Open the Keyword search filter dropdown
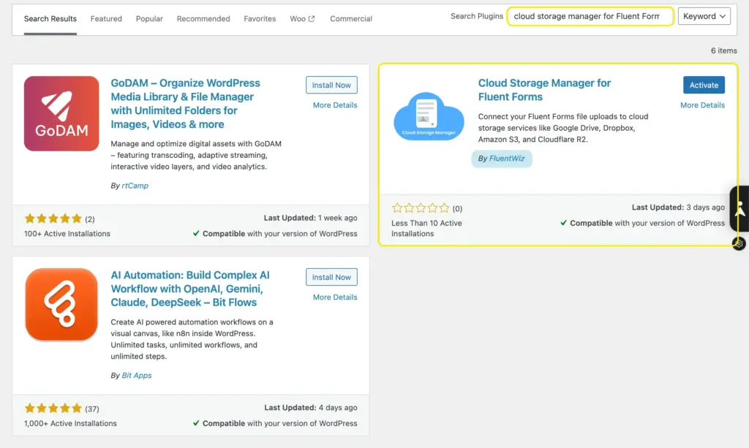Screen dimensions: 749x448 (703, 15)
